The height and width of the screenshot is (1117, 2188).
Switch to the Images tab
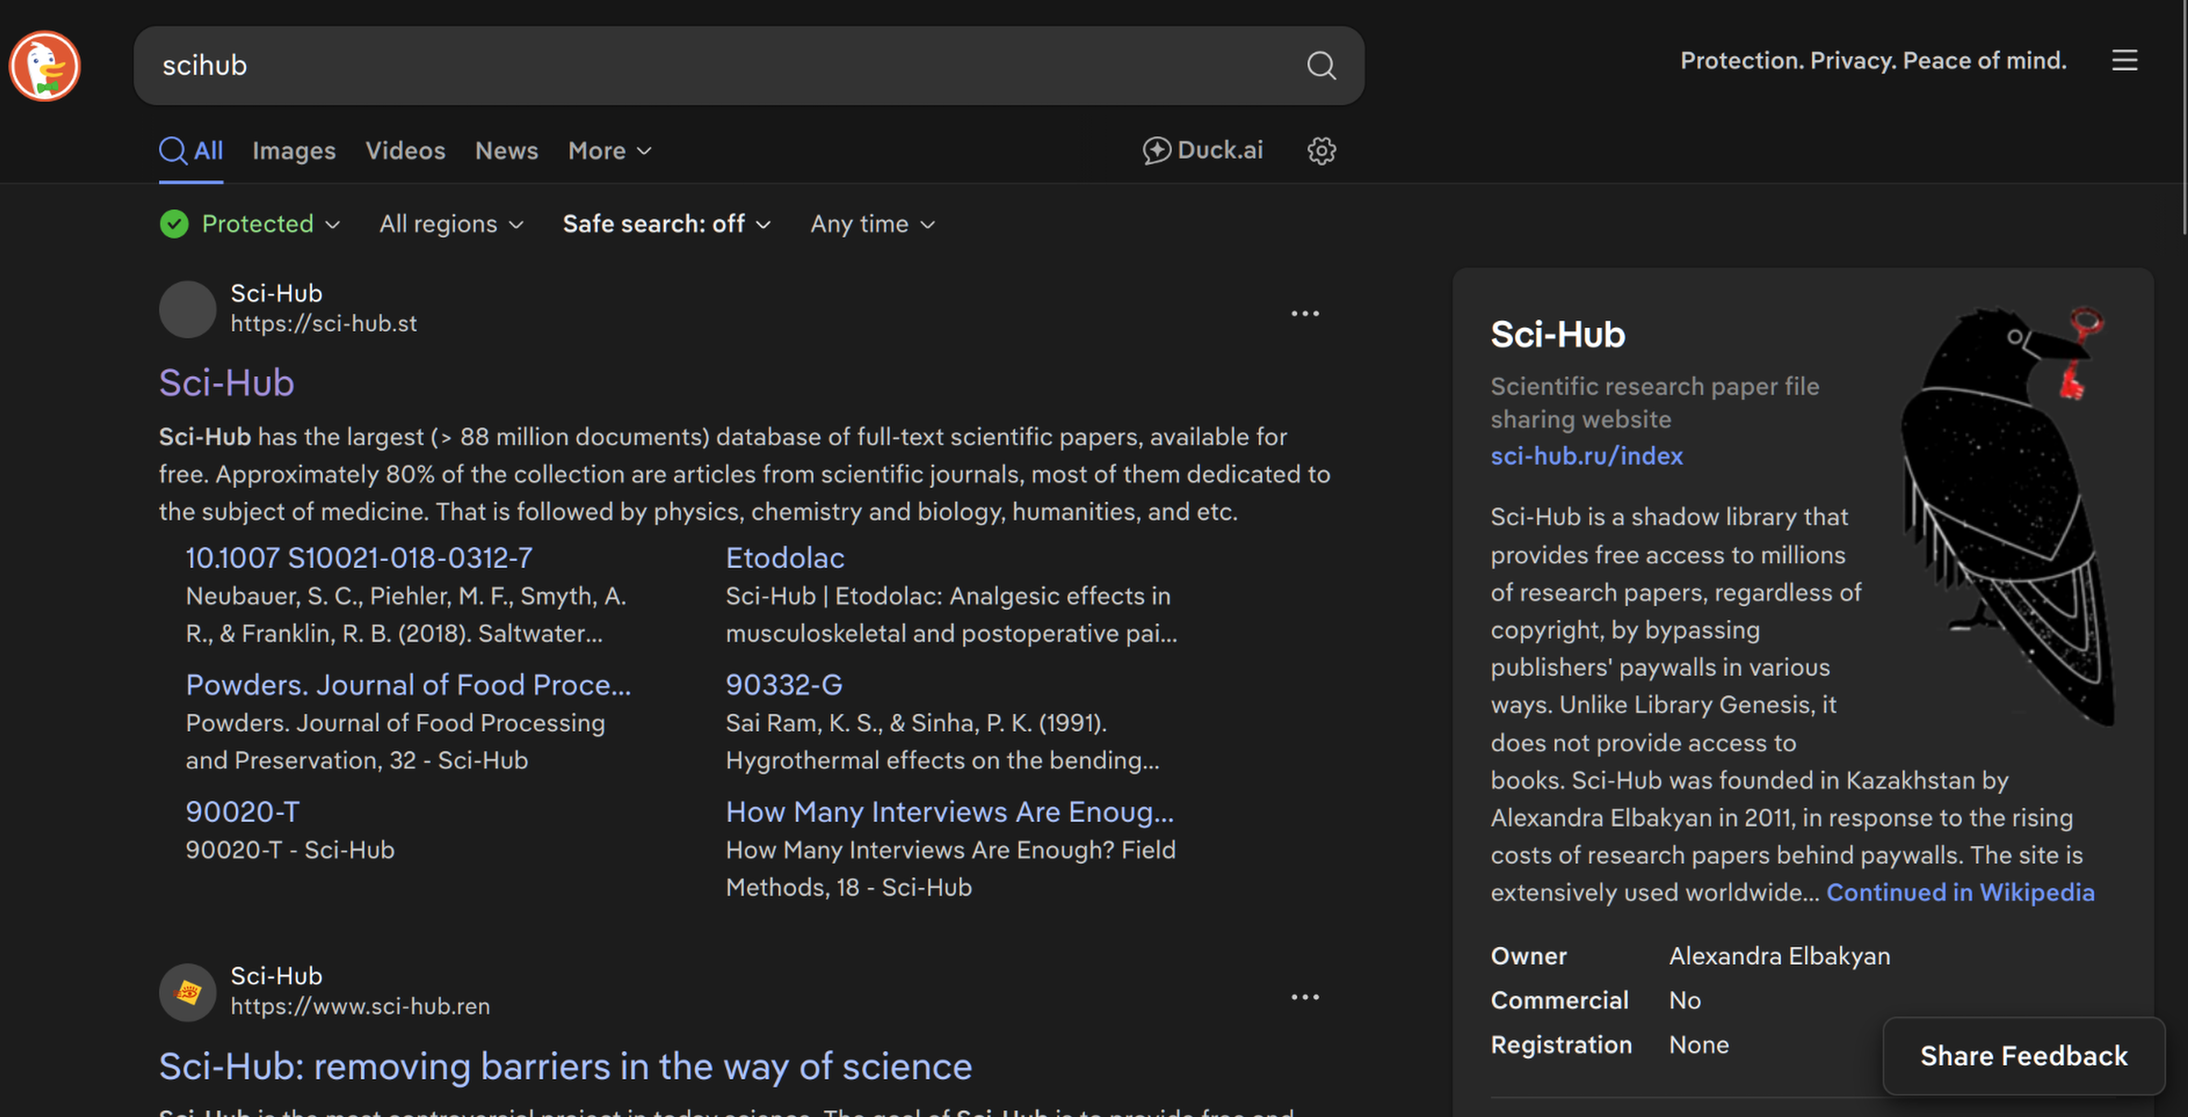coord(294,151)
